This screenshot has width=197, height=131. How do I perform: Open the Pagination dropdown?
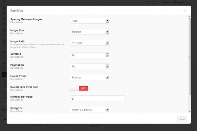90,66
